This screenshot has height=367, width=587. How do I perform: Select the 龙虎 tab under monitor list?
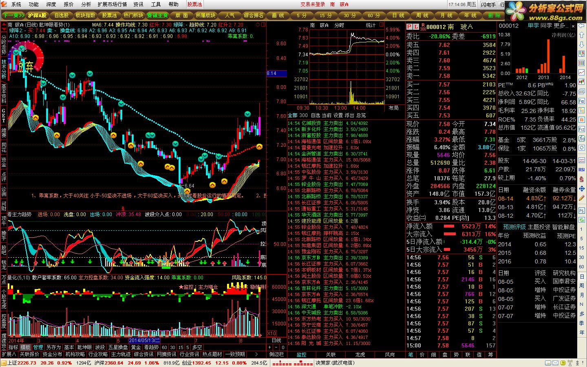coord(360,355)
